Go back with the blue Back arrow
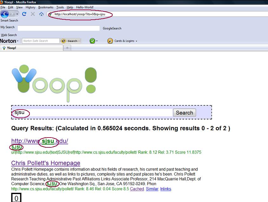The width and height of the screenshot is (268, 202). coord(5,14)
